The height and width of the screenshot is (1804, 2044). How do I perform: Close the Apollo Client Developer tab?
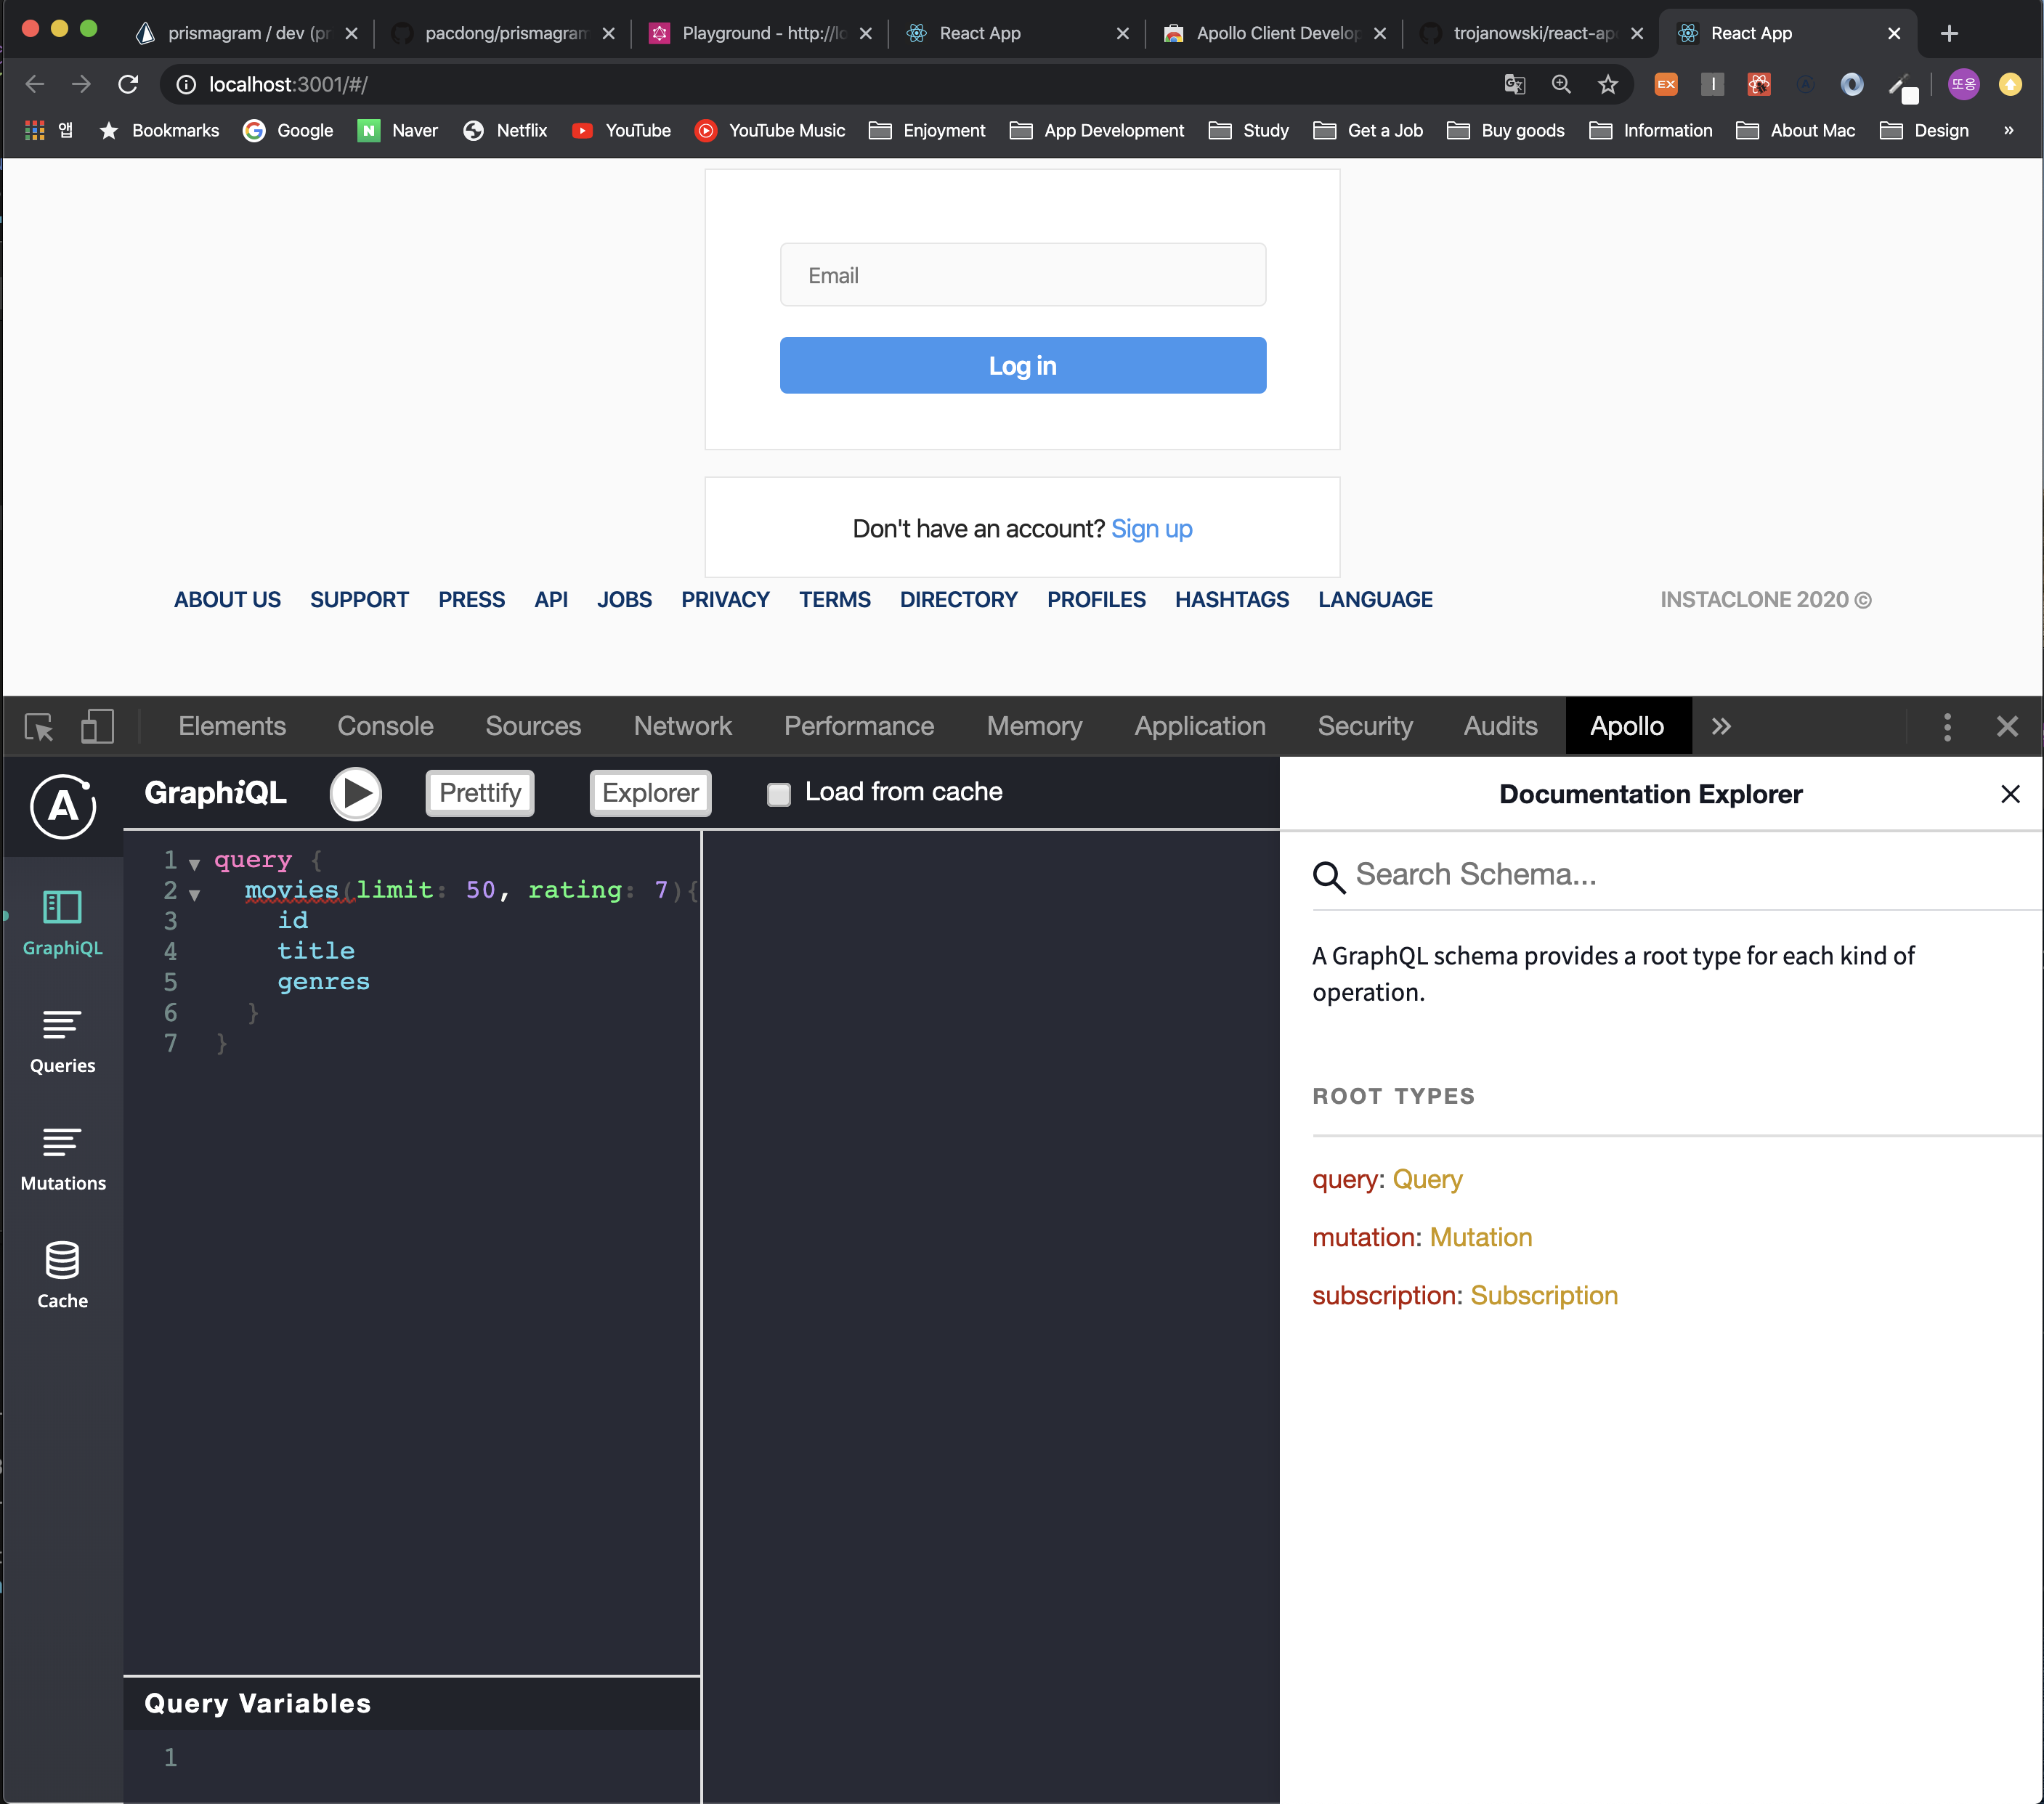[1379, 33]
